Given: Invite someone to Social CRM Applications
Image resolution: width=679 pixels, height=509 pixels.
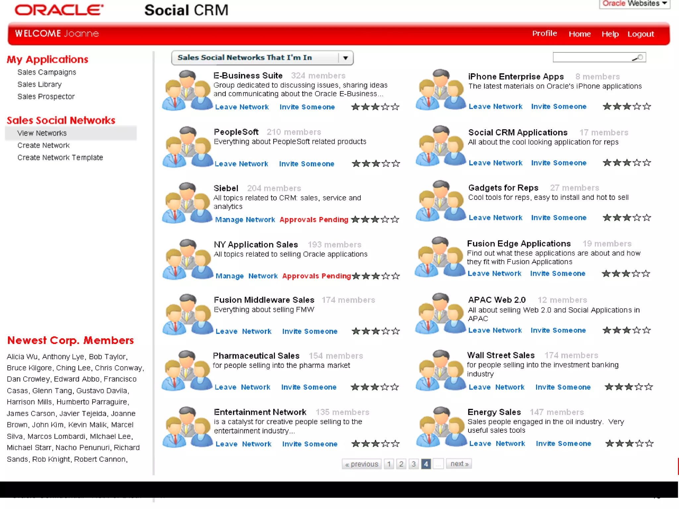Looking at the screenshot, I should click(559, 163).
